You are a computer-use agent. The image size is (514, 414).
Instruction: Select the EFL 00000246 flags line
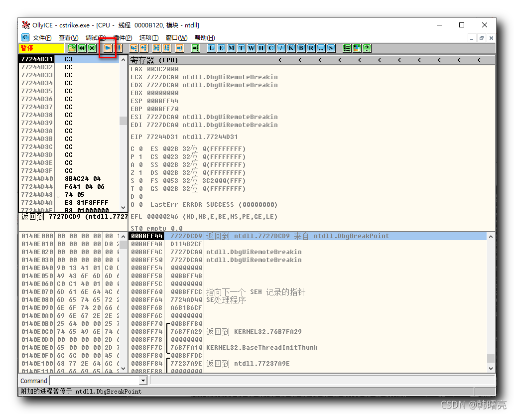tap(204, 217)
